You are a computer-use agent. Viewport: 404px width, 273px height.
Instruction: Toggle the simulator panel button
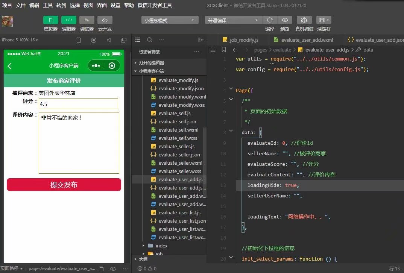50,20
